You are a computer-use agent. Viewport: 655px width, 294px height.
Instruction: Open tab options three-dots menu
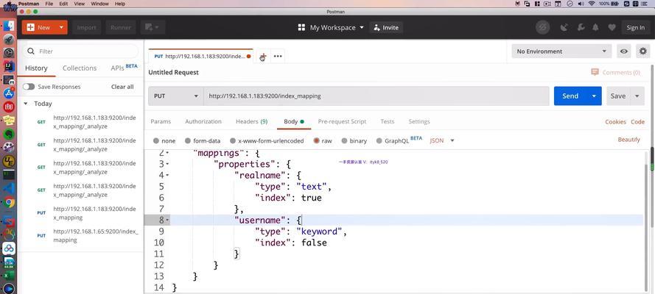[x=278, y=56]
